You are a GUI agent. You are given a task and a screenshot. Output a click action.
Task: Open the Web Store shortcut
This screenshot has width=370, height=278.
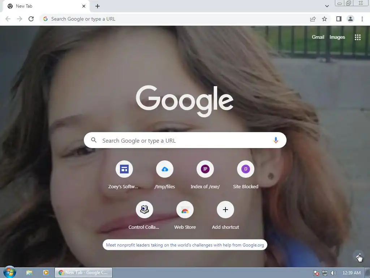[185, 215]
